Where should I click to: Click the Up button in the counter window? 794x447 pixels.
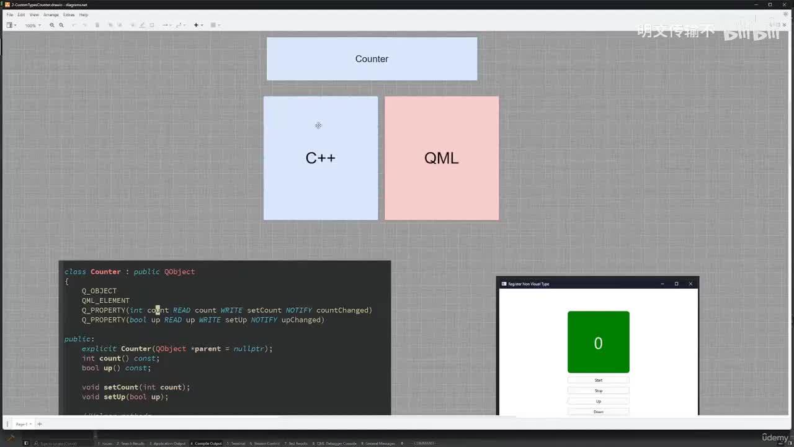pos(599,401)
